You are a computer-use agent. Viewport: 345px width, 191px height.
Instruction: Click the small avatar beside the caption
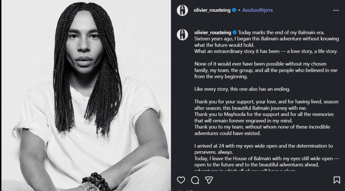click(x=182, y=34)
